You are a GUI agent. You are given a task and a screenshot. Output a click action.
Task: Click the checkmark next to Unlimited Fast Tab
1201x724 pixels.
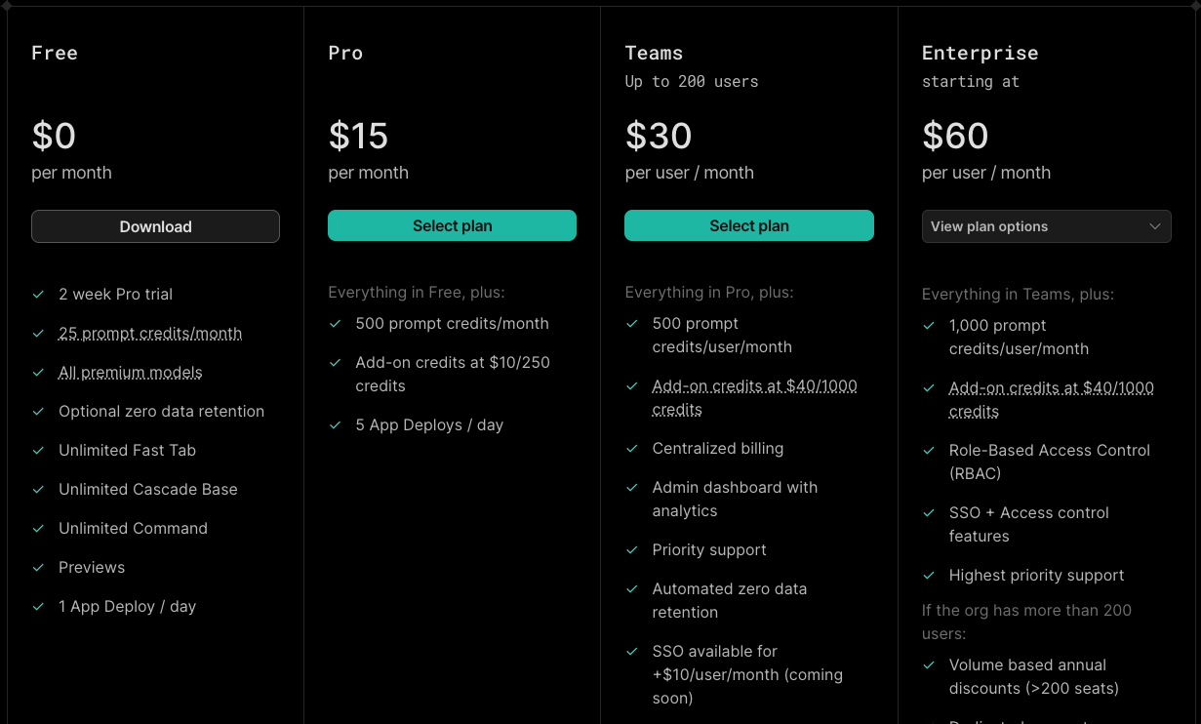click(38, 450)
